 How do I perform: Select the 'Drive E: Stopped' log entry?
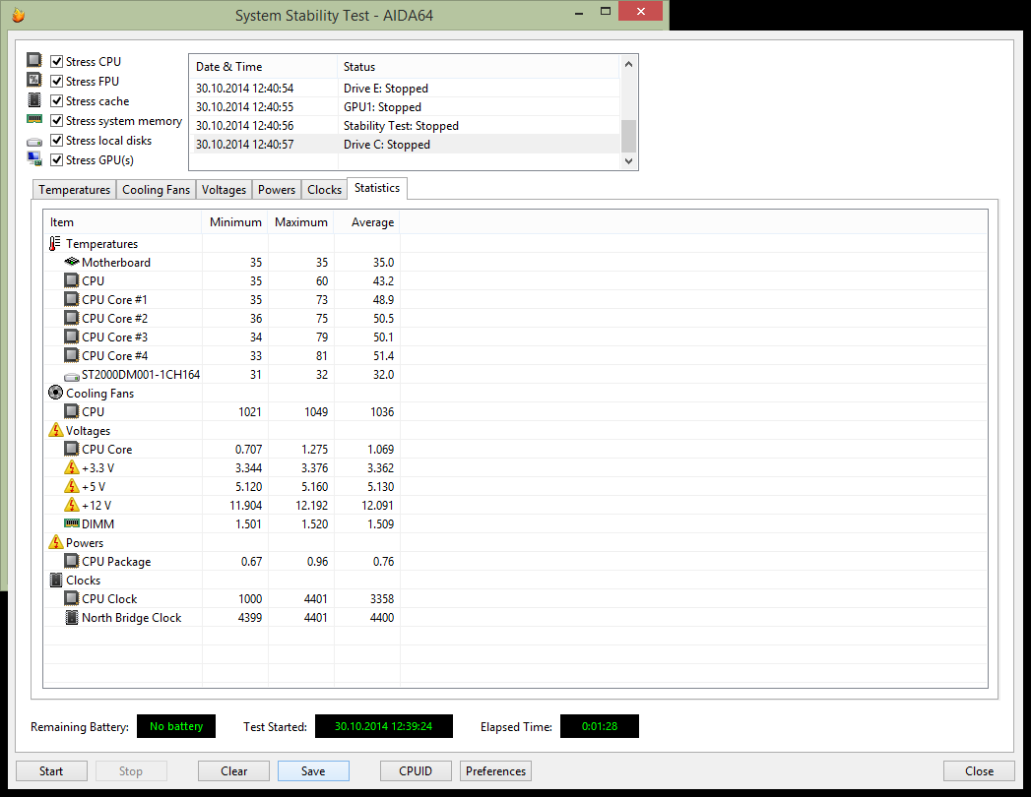(x=405, y=88)
